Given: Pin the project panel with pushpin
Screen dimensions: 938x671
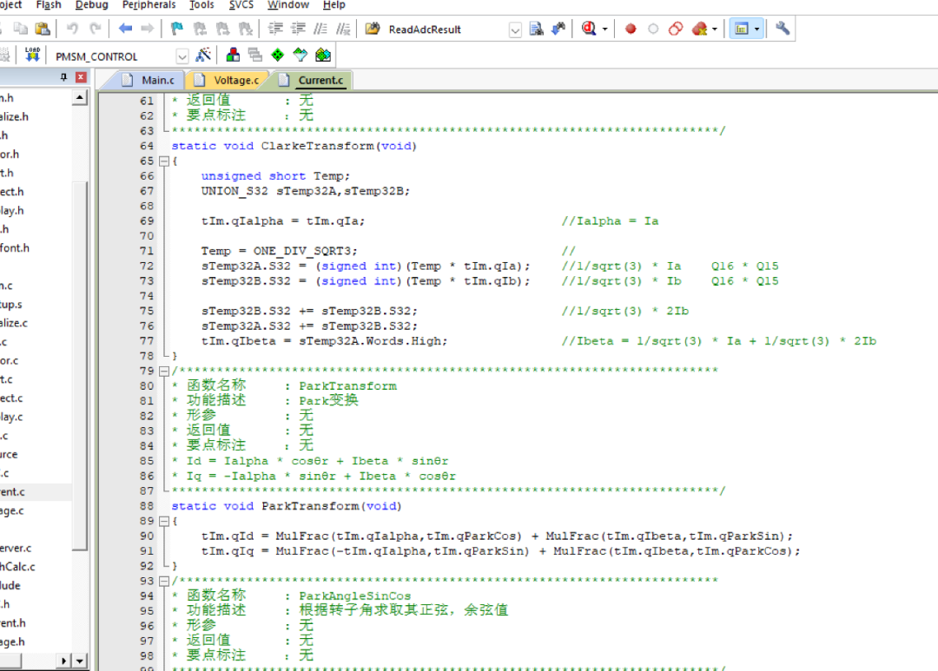Looking at the screenshot, I should (x=63, y=77).
